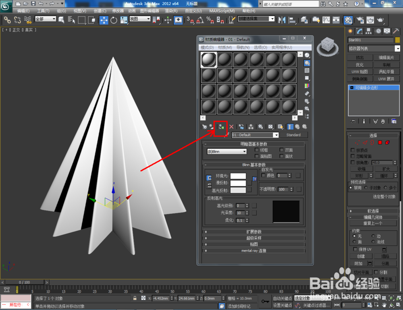Select the Rotate tool
Viewport: 403px width, 310px height.
(x=114, y=20)
